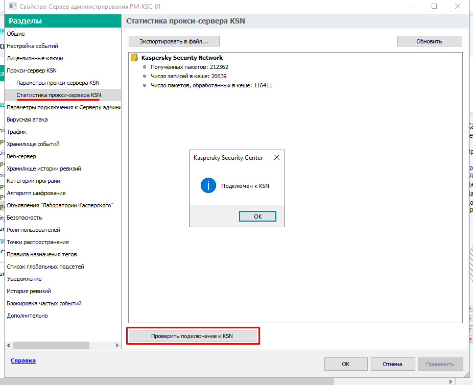
Task: Click 'Проверить подключение к KSN' button
Action: click(x=193, y=336)
